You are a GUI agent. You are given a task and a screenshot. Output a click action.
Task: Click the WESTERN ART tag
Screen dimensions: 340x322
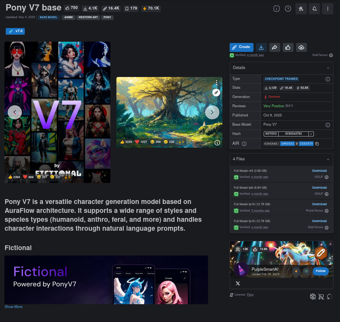(88, 17)
